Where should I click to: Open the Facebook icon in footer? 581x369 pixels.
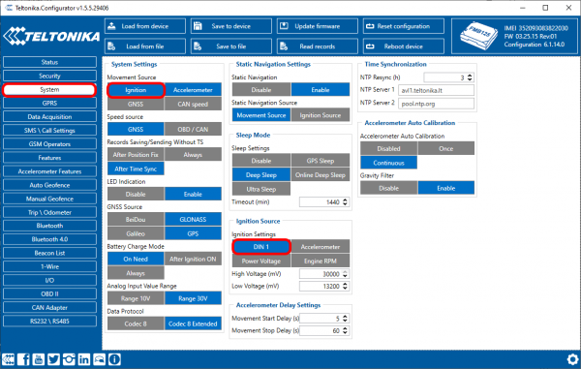point(23,359)
